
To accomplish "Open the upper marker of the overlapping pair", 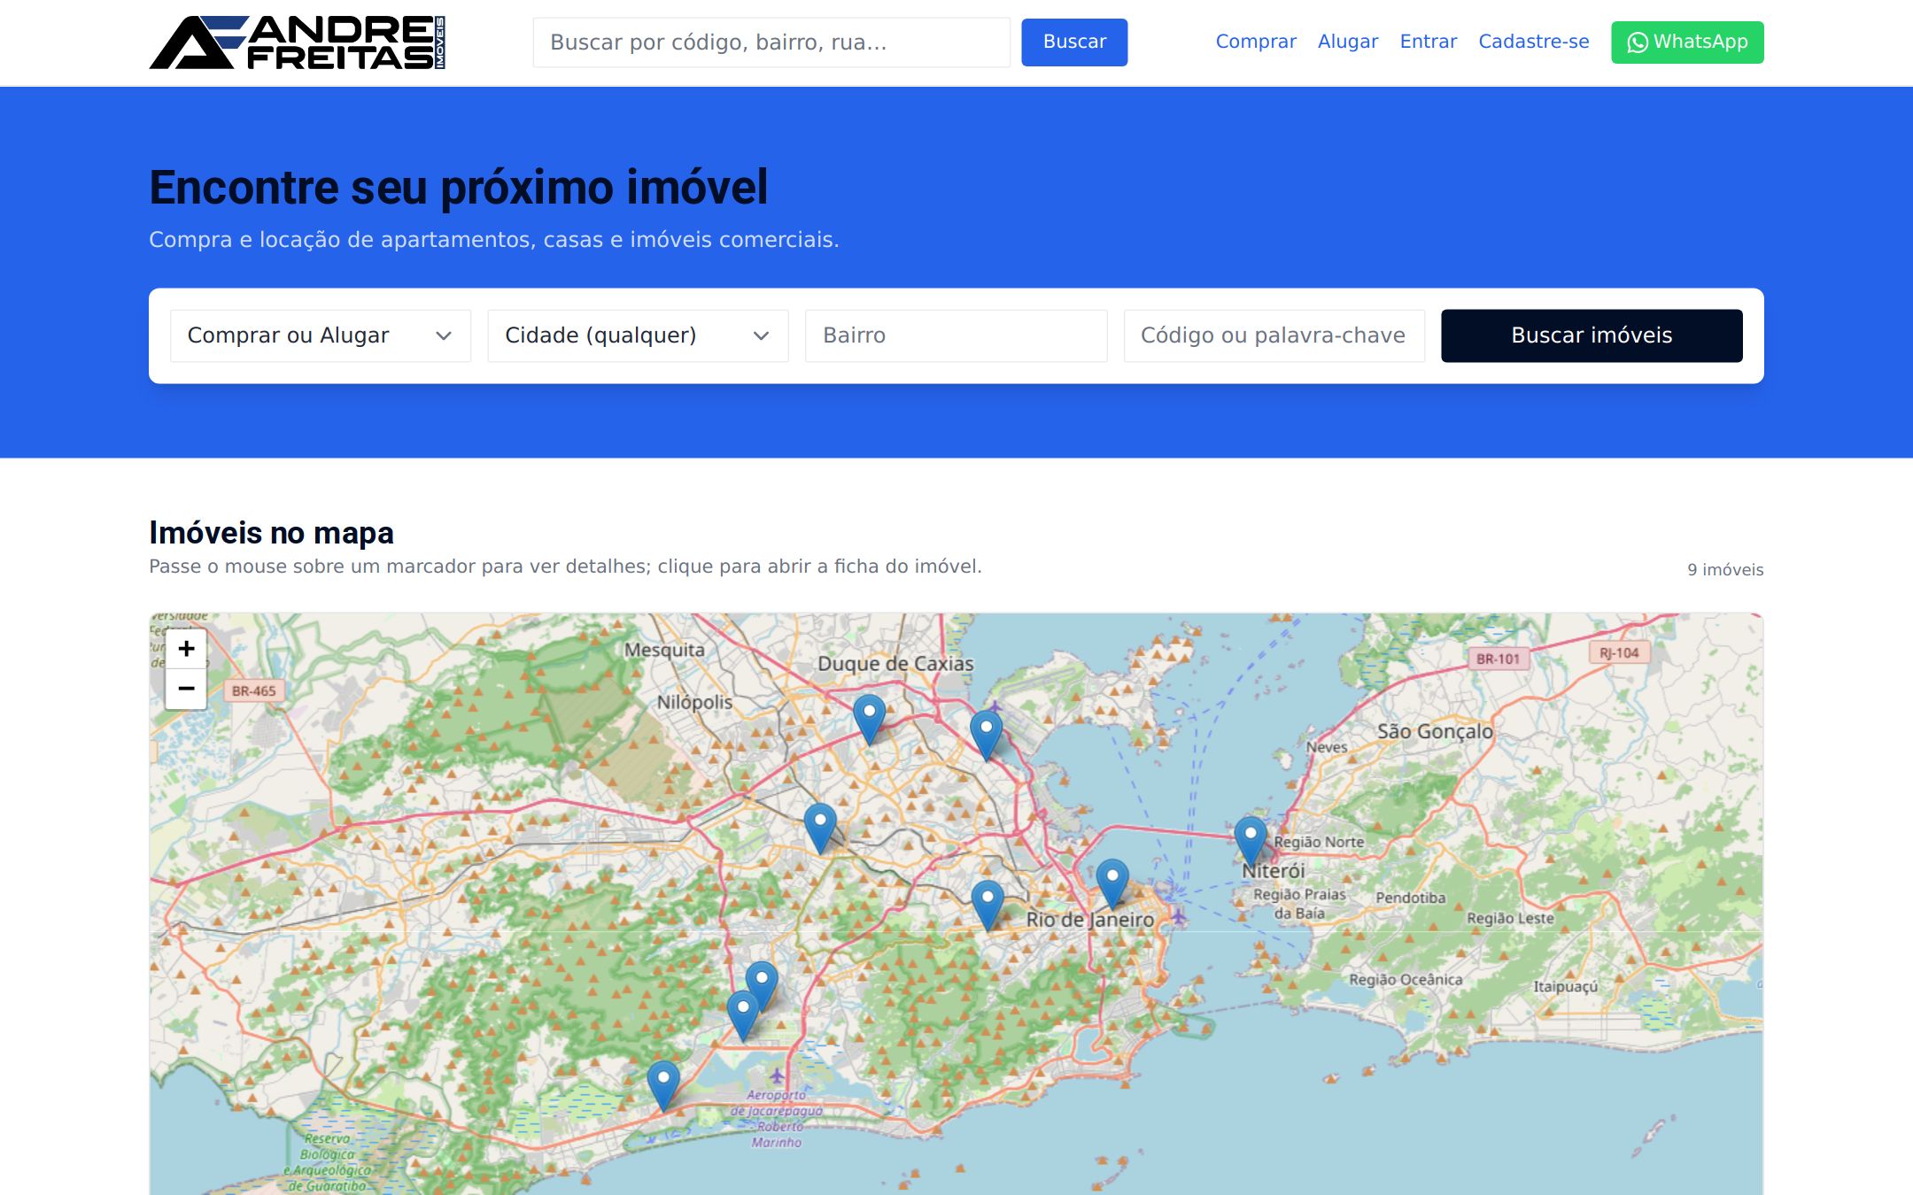I will pyautogui.click(x=762, y=983).
